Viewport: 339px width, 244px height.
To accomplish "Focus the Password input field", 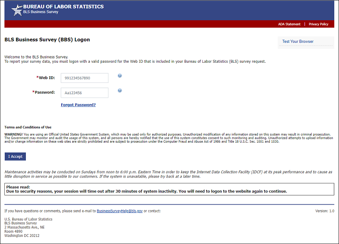I will (85, 93).
